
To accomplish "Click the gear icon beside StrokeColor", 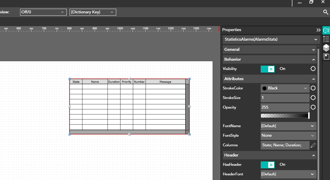I will [x=313, y=88].
